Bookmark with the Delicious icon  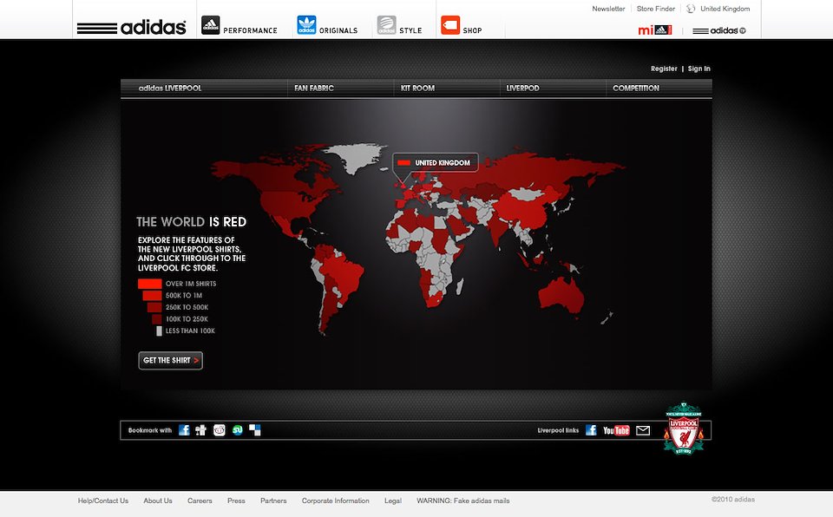pyautogui.click(x=255, y=430)
